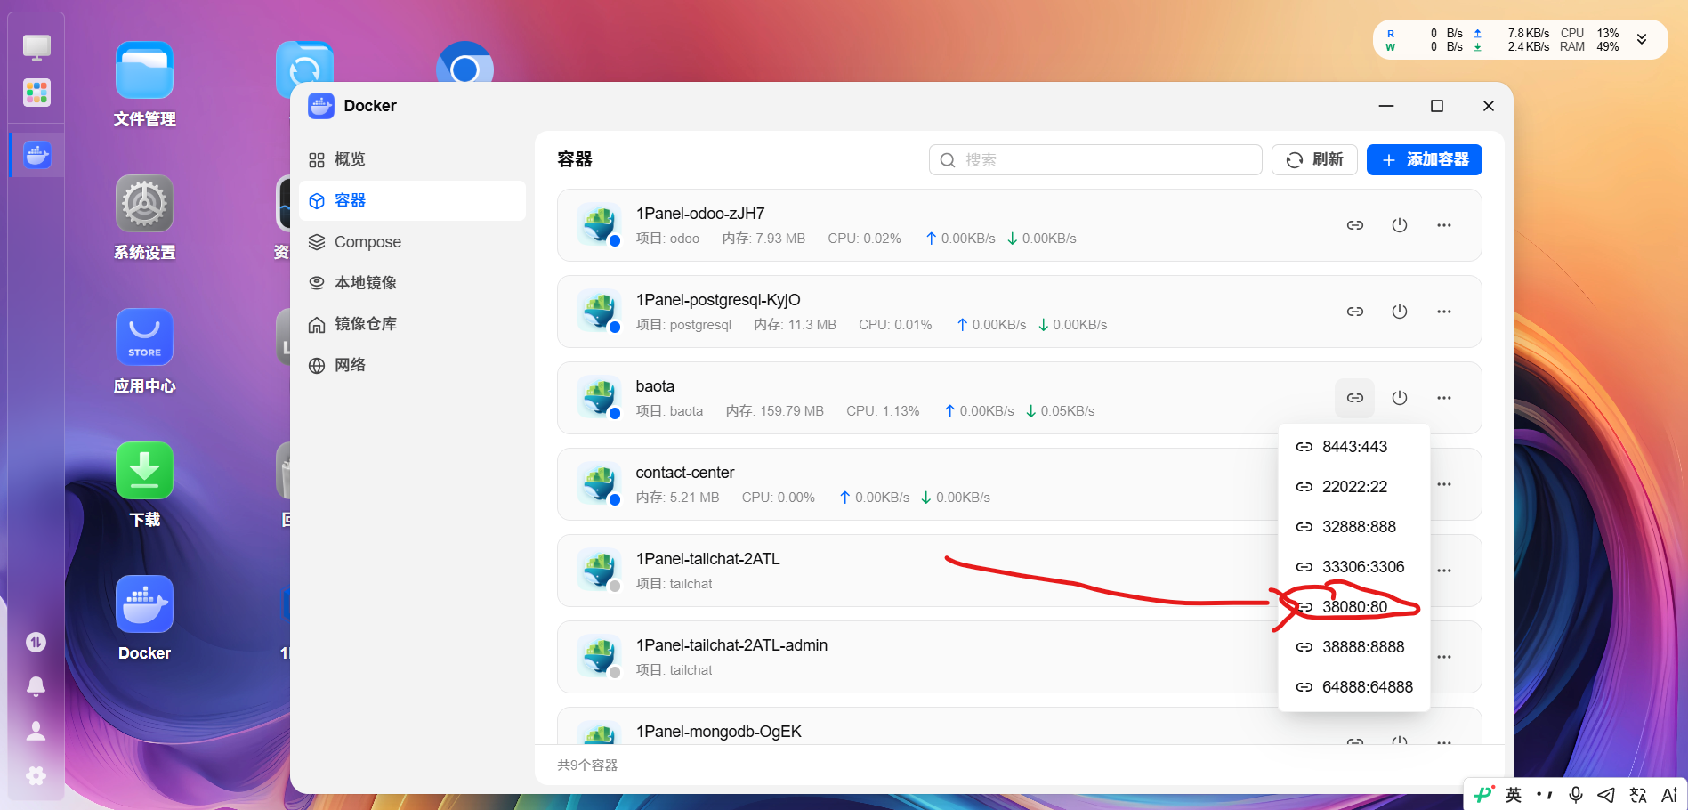This screenshot has height=810, width=1688.
Task: Open the 网络 network section
Action: [413, 365]
